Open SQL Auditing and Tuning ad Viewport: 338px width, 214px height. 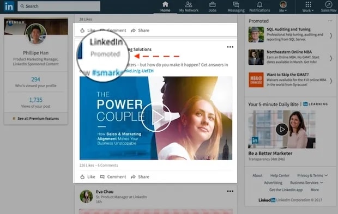(288, 29)
